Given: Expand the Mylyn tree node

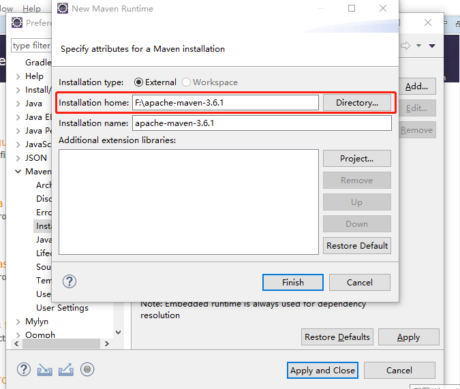Looking at the screenshot, I should point(18,322).
